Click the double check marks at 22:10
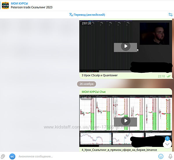This screenshot has height=160, width=174. [168, 76]
